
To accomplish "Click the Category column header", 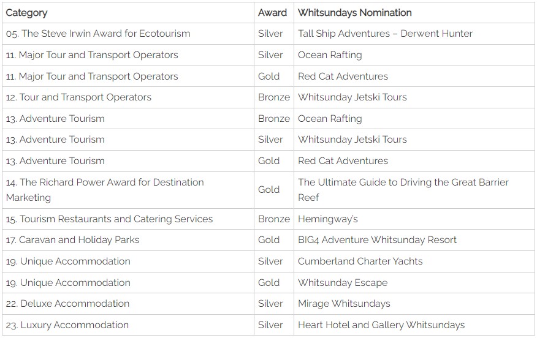I will pos(27,13).
